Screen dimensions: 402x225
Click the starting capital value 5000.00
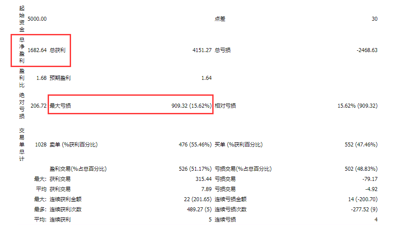(x=37, y=19)
